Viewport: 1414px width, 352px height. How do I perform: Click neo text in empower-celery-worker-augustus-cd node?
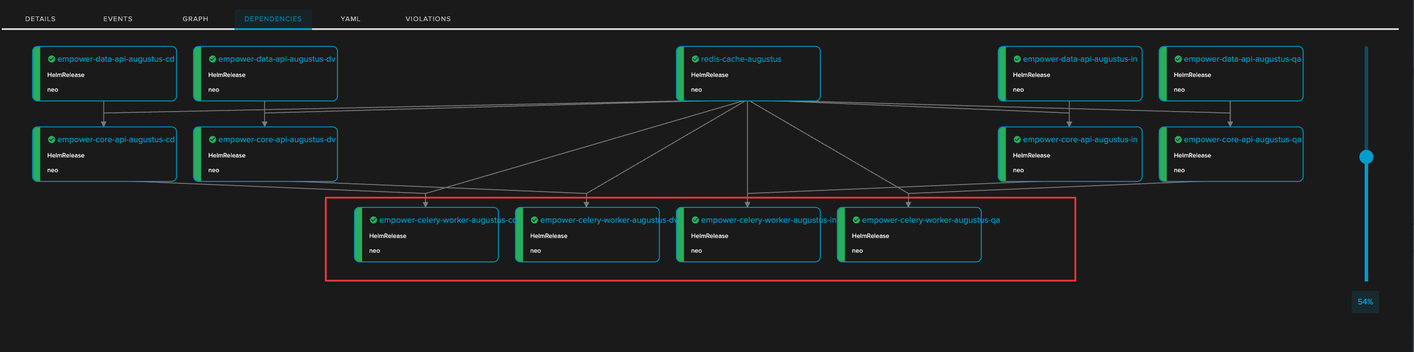(x=374, y=251)
